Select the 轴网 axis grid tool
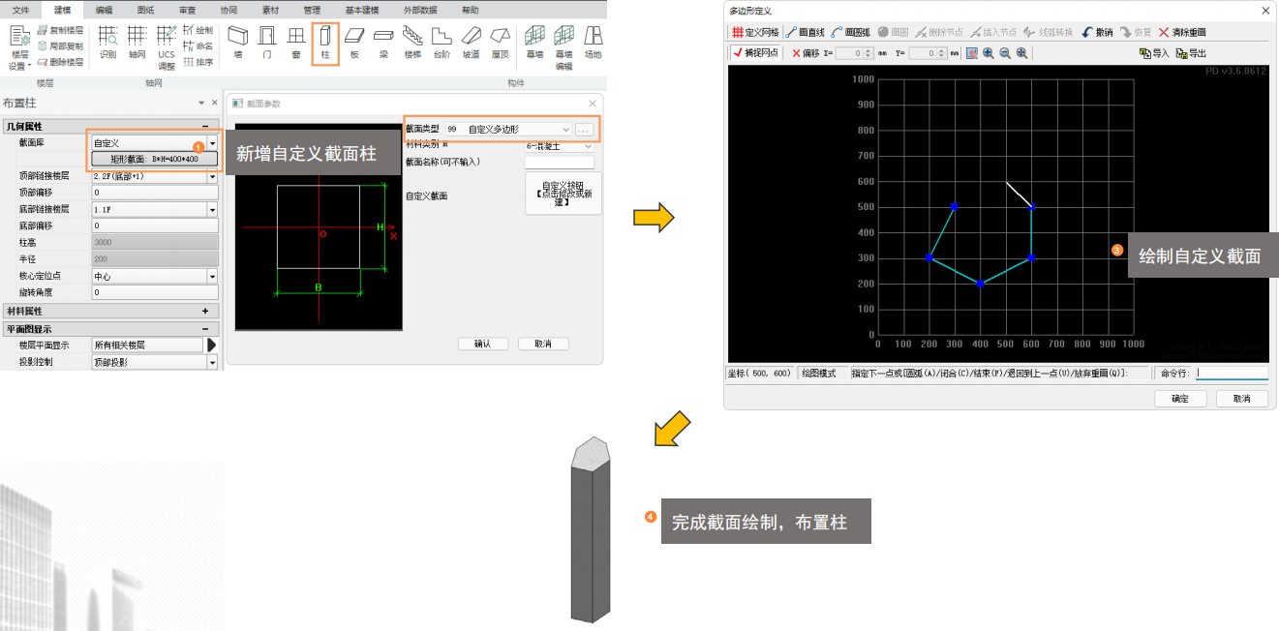1279x631 pixels. pyautogui.click(x=137, y=43)
